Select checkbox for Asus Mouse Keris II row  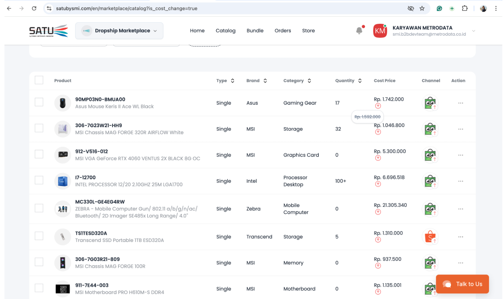tap(39, 102)
